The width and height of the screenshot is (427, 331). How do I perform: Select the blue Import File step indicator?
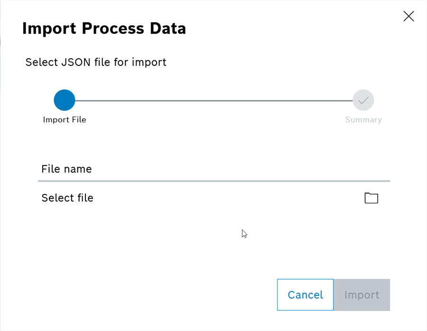pyautogui.click(x=65, y=100)
